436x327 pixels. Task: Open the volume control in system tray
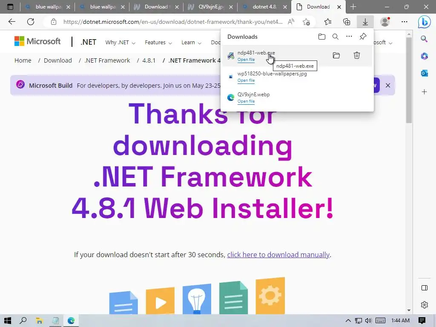368,321
